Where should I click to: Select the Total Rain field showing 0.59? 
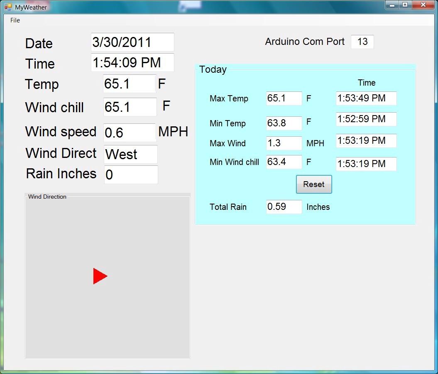284,207
